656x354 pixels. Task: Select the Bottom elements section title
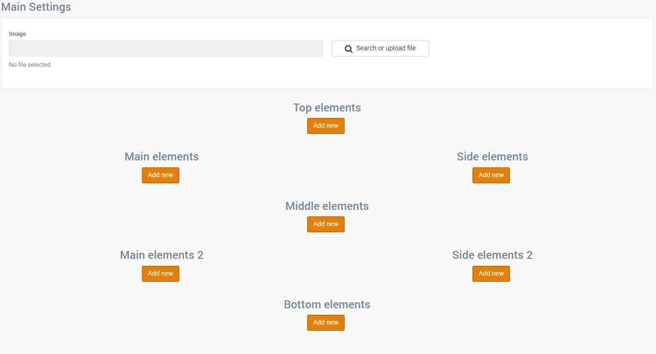coord(327,304)
